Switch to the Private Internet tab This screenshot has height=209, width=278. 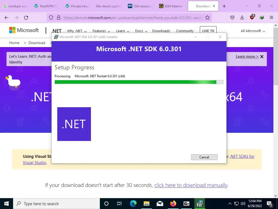pyautogui.click(x=78, y=6)
